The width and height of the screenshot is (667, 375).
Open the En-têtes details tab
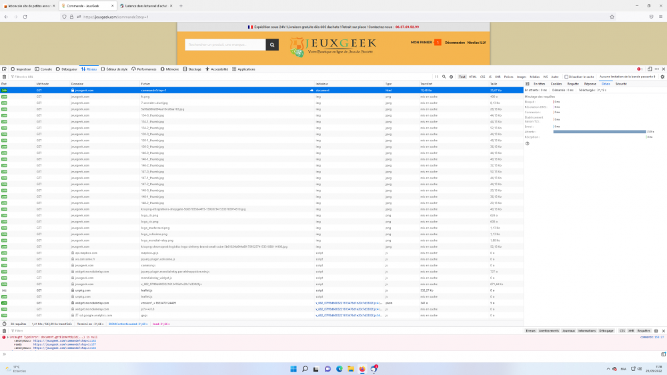click(539, 84)
